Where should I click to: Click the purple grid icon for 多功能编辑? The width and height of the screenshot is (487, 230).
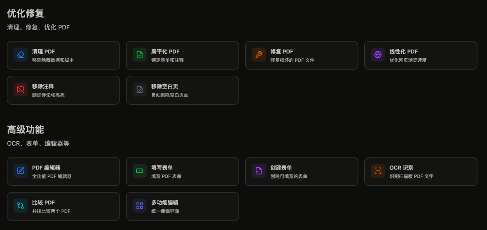(x=140, y=206)
